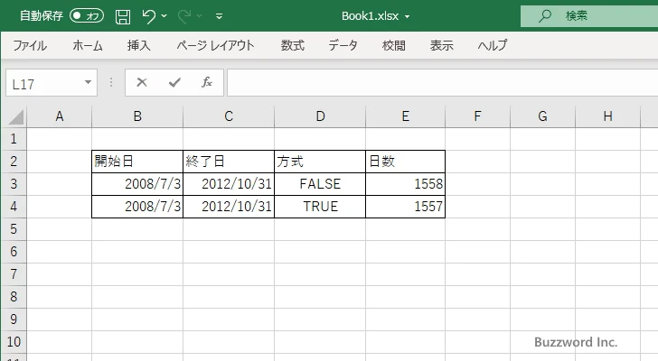This screenshot has width=658, height=361.
Task: Select cell containing 方式
Action: (x=320, y=162)
